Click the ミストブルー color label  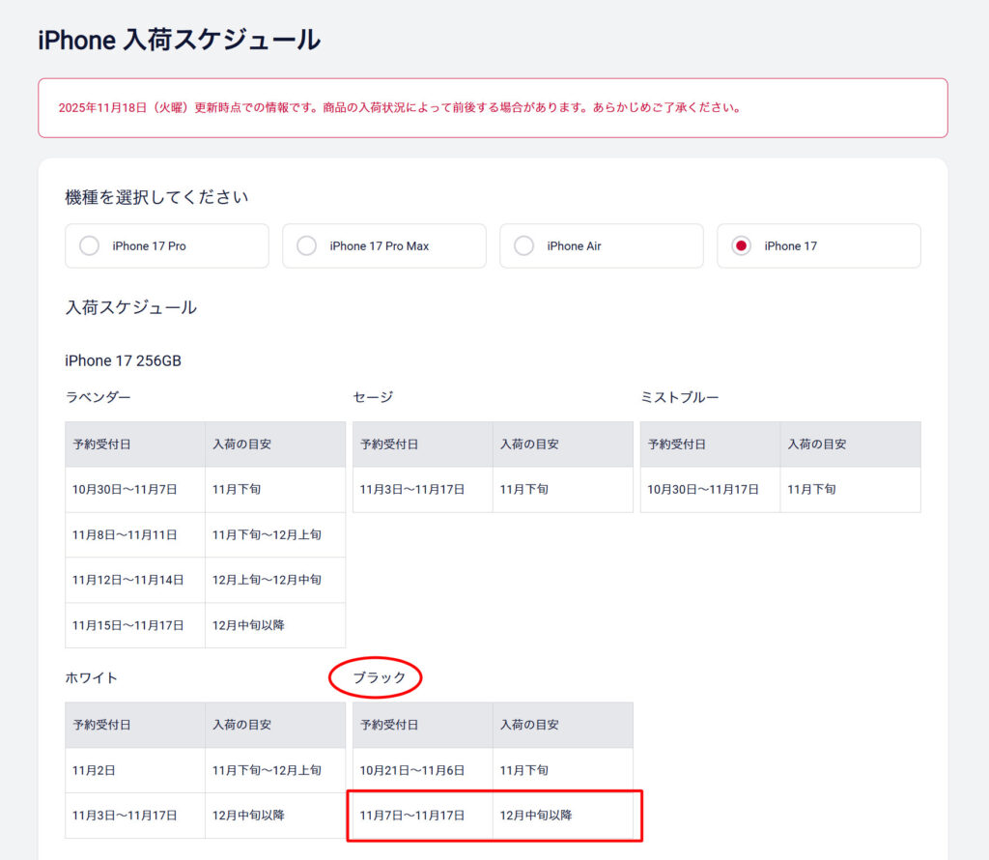pos(679,397)
